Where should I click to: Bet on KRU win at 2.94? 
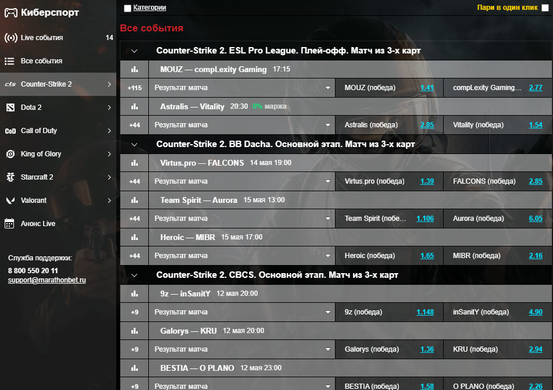pyautogui.click(x=536, y=349)
